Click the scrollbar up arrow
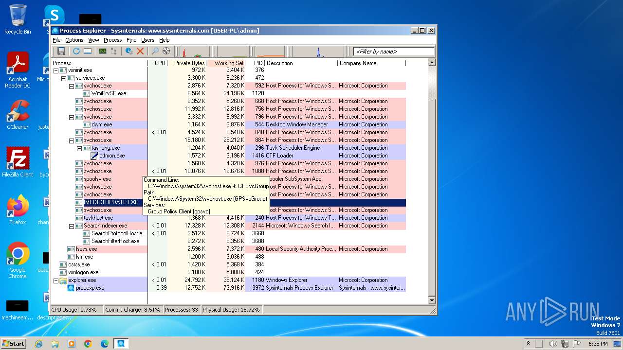 point(432,63)
